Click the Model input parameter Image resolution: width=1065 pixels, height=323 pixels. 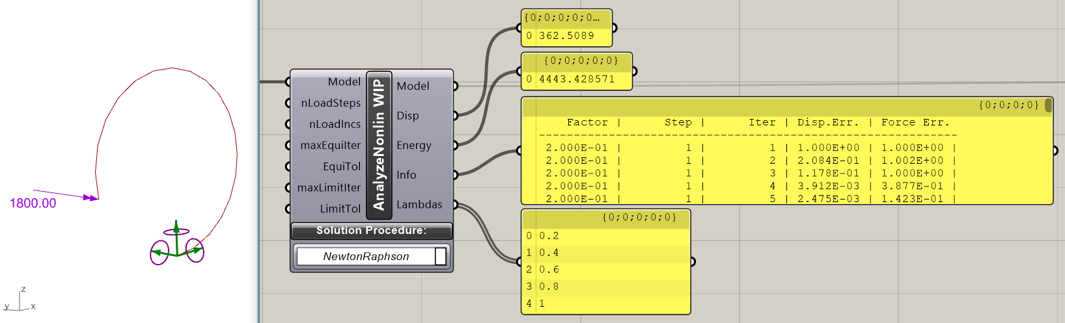tap(344, 82)
